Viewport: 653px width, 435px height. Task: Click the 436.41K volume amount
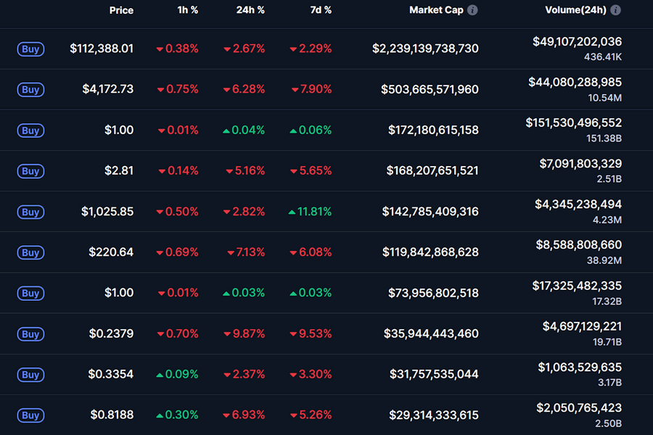click(x=603, y=57)
